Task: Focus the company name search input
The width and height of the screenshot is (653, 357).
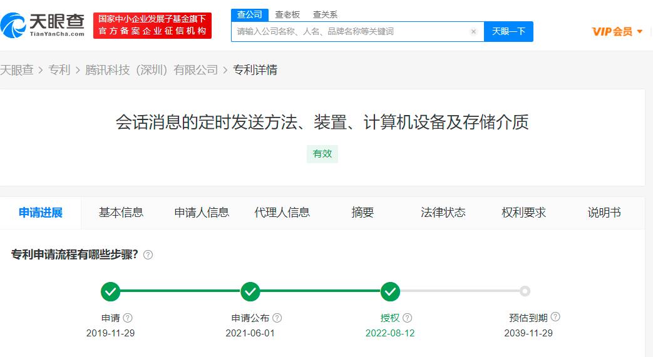Action: click(x=357, y=32)
